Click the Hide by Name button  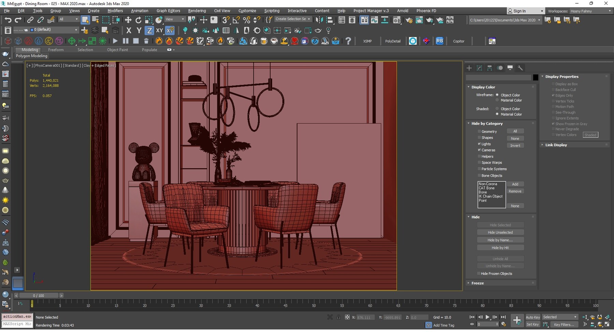(500, 240)
